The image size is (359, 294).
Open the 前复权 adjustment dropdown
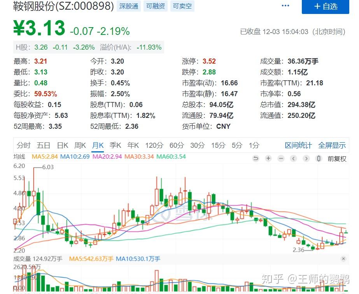coord(337,159)
